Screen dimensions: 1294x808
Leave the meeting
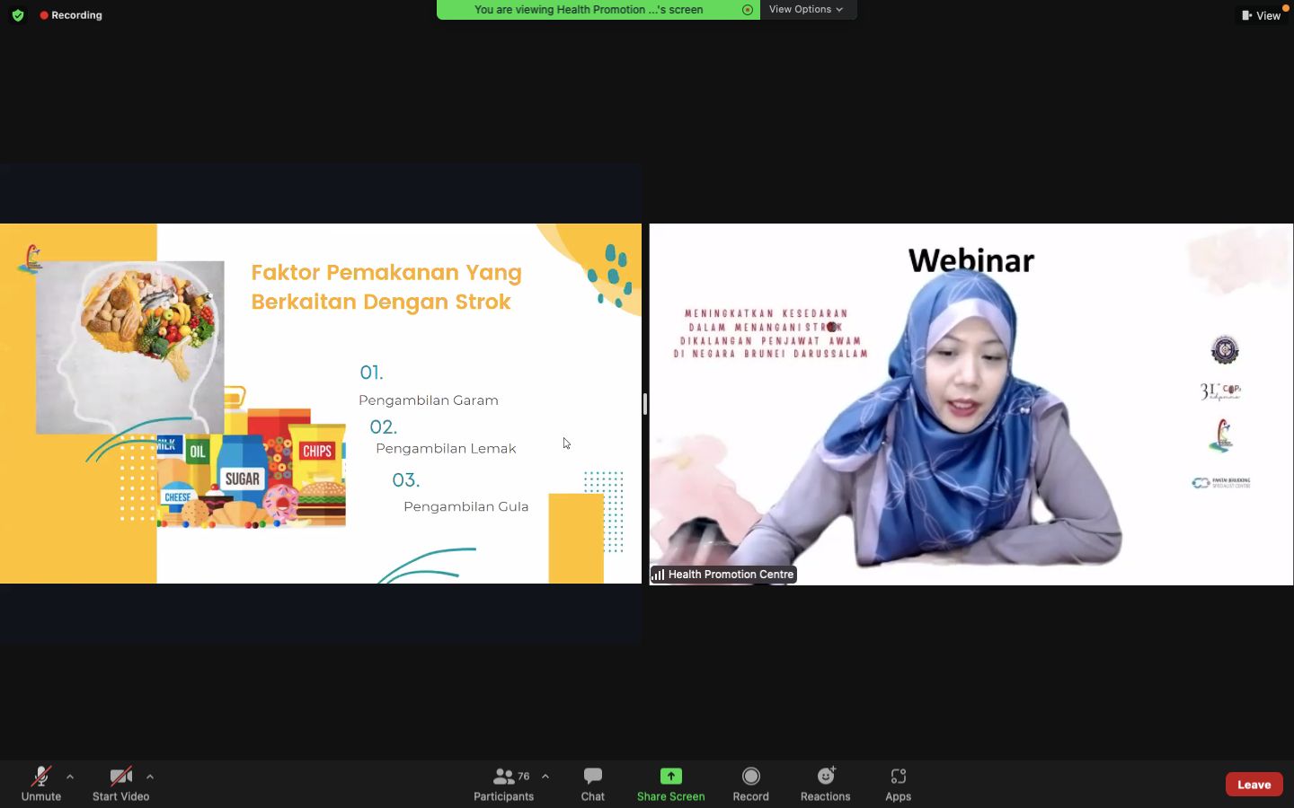click(x=1254, y=784)
